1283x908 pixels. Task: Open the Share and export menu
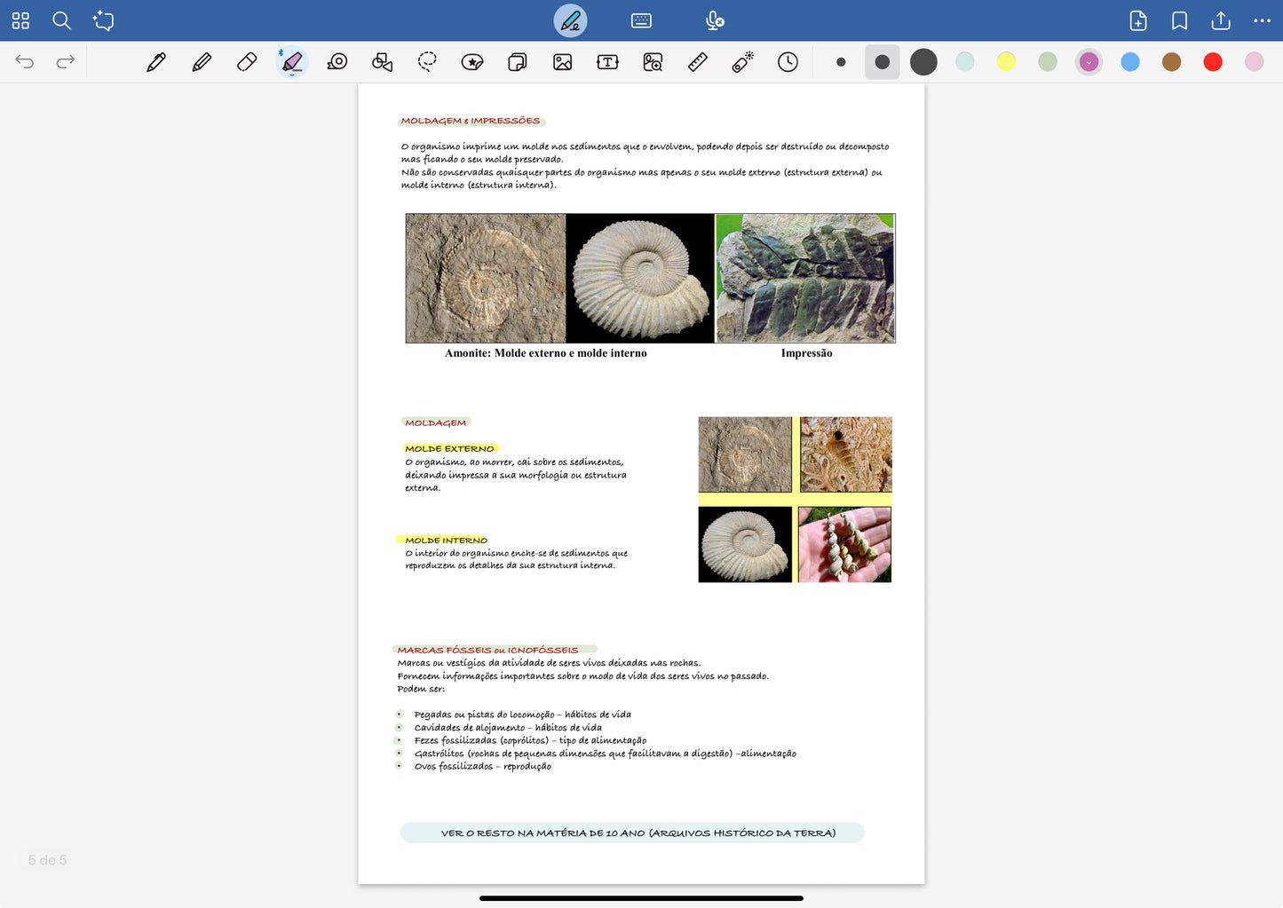pyautogui.click(x=1221, y=20)
